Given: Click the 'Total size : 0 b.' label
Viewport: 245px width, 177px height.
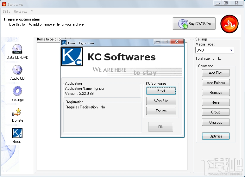Looking at the screenshot, I should [208, 58].
